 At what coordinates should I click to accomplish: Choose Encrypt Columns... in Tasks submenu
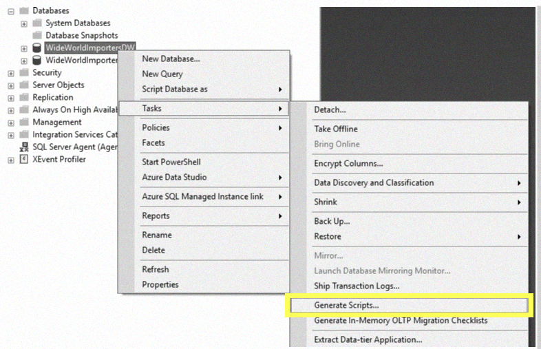(410, 164)
